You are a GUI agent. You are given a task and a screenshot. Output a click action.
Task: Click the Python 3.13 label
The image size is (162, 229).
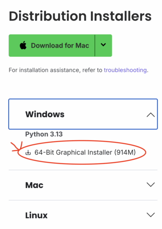[44, 134]
